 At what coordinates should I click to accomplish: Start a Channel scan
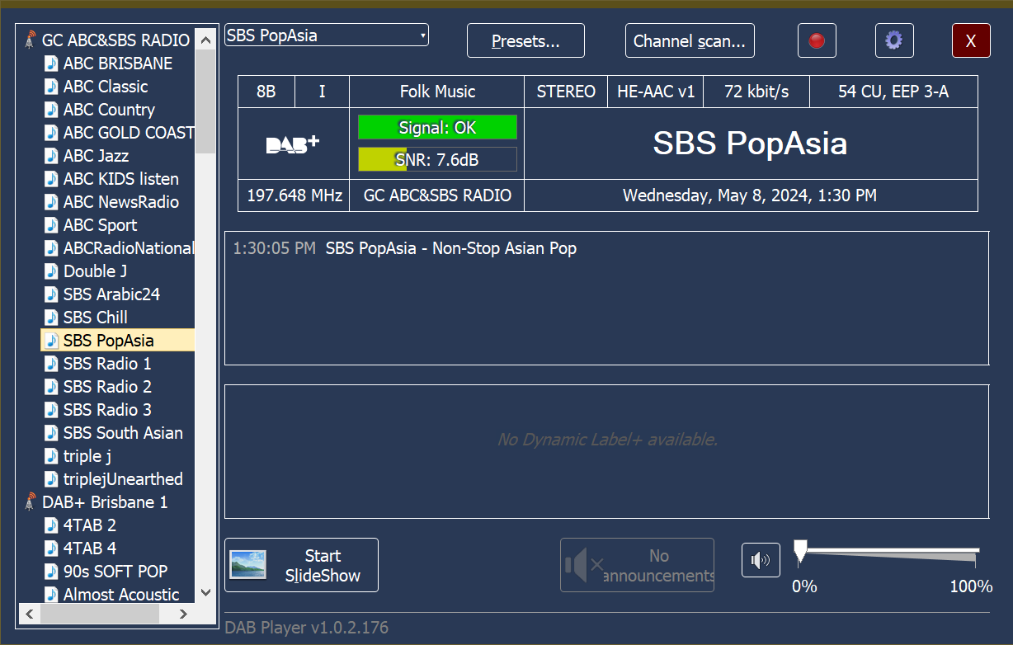coord(689,40)
